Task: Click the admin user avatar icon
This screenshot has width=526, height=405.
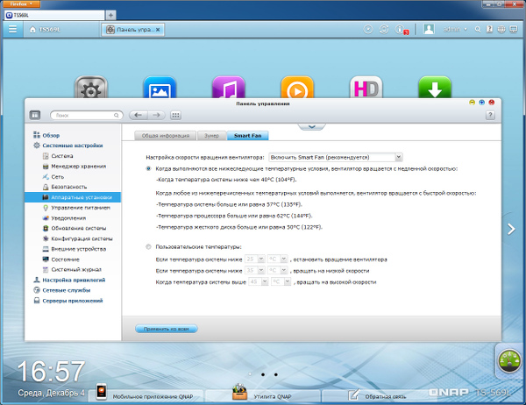Action: point(429,29)
